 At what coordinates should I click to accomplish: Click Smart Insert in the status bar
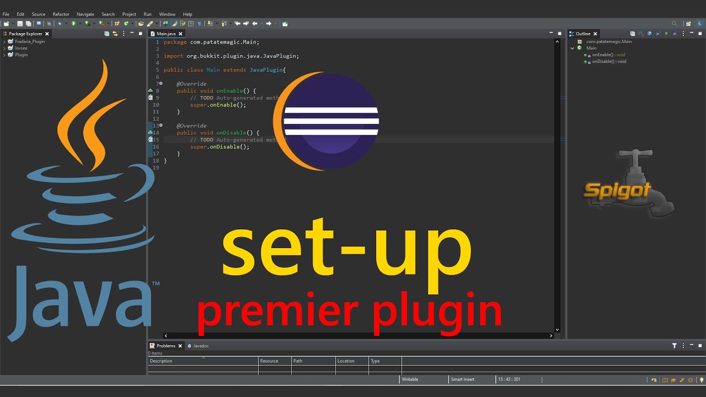coord(462,379)
